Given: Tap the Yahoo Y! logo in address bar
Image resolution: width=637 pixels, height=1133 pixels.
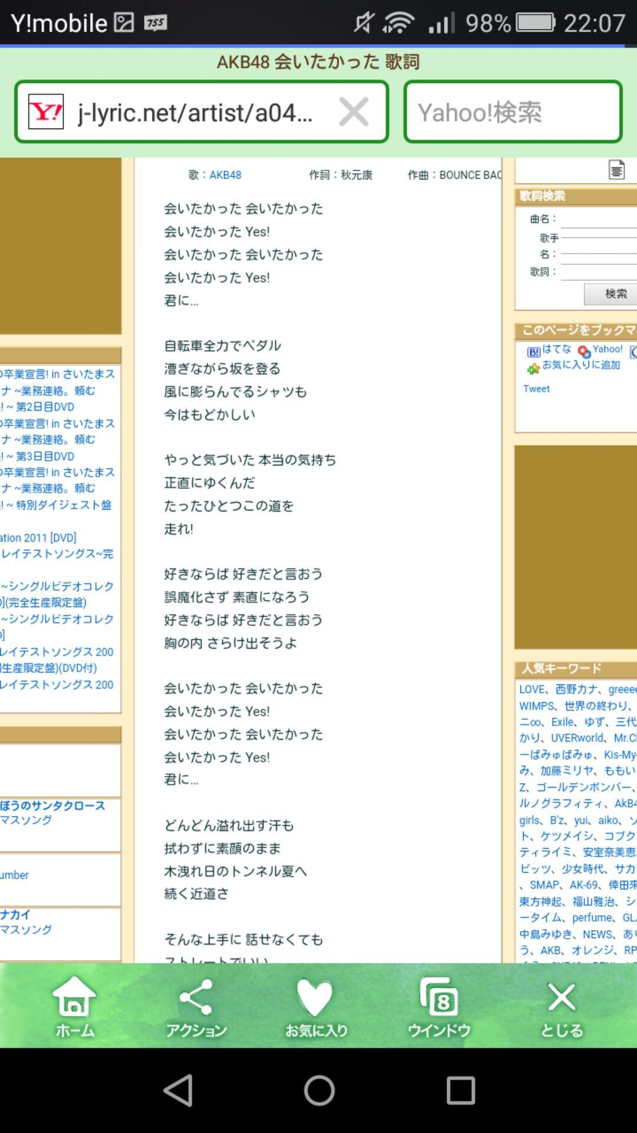Looking at the screenshot, I should [x=46, y=112].
